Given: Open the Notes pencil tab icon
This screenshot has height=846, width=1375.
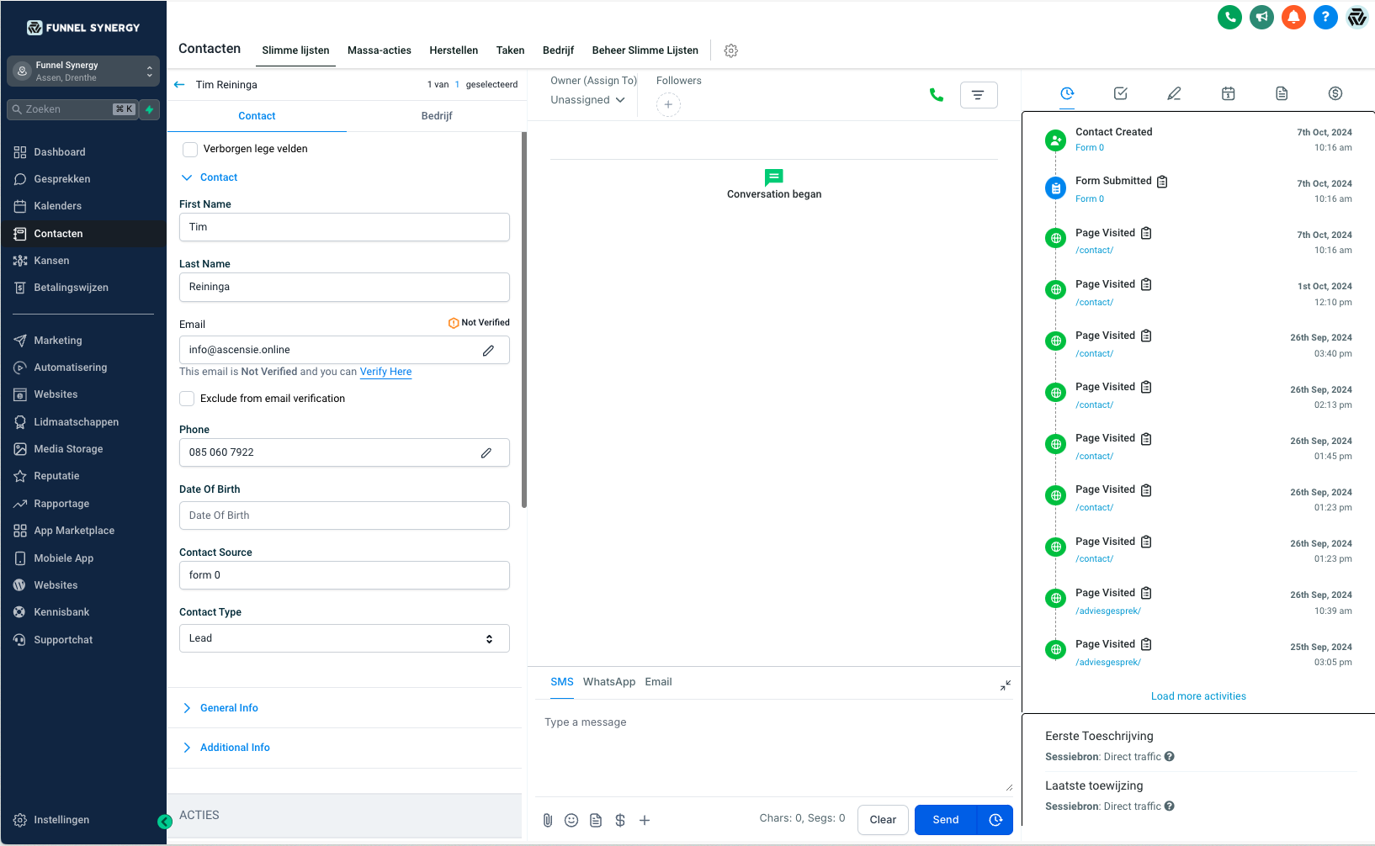Looking at the screenshot, I should [x=1174, y=93].
